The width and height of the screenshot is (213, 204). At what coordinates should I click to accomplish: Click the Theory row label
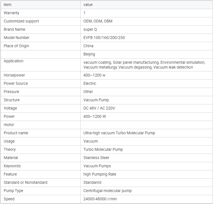(10, 149)
